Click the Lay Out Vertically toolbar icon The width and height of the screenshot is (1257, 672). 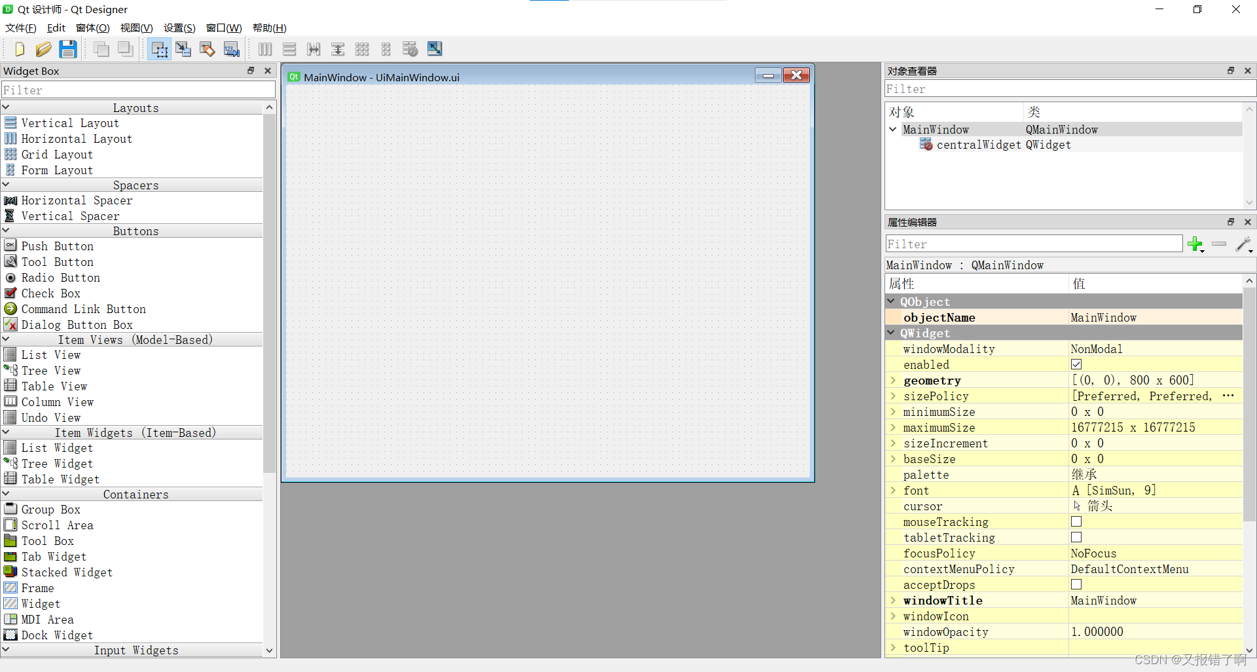coord(289,49)
